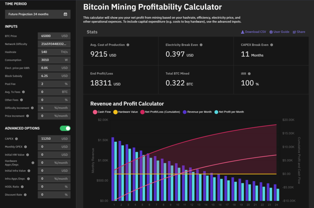This screenshot has width=314, height=208.
Task: Click the HODL Ratio info icon
Action: pyautogui.click(x=22, y=187)
